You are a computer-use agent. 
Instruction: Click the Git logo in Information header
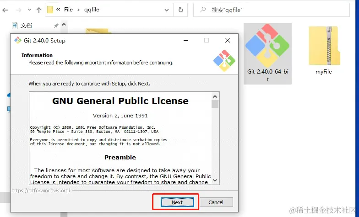tap(224, 60)
